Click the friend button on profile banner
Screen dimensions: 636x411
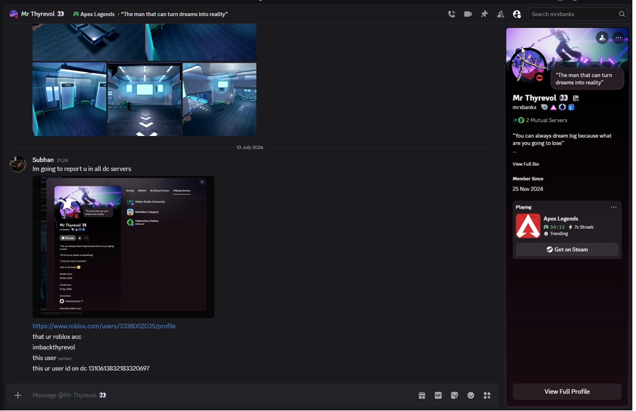tap(602, 38)
